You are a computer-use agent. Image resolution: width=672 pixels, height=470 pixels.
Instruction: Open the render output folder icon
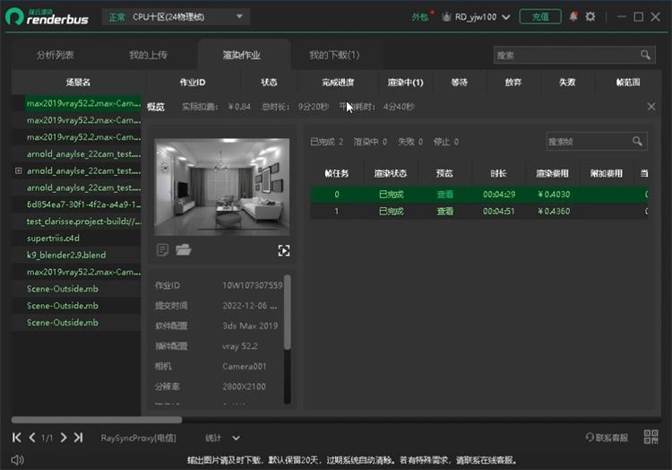click(184, 250)
